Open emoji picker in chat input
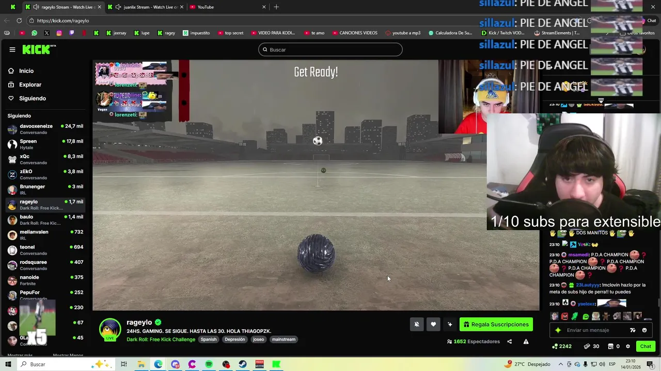Image resolution: width=661 pixels, height=371 pixels. tap(644, 330)
